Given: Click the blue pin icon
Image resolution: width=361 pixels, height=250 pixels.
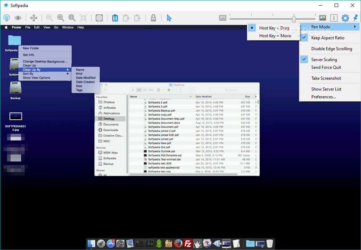Looking at the screenshot, I should coord(356,18).
